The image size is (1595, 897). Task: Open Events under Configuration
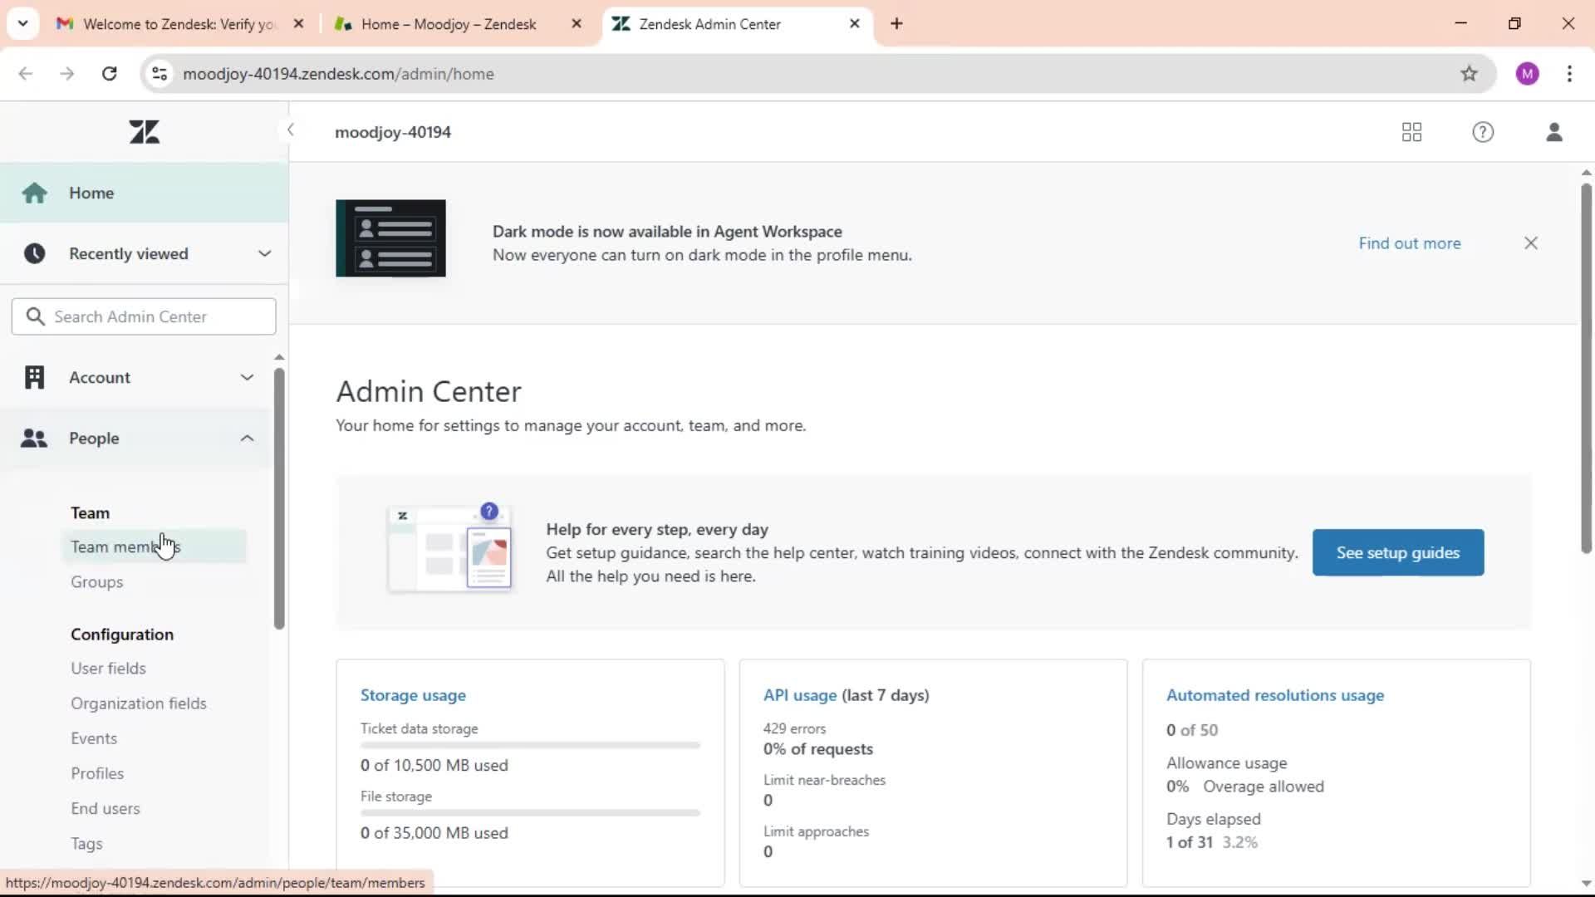pyautogui.click(x=94, y=738)
